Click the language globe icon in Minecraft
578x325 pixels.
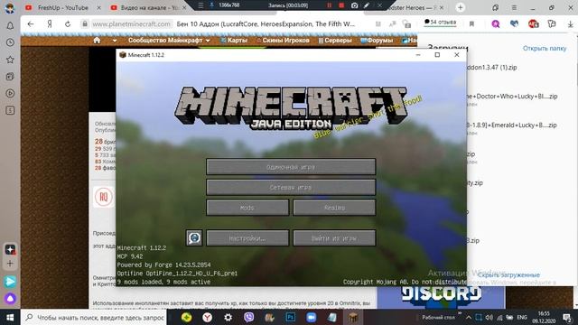coord(194,238)
